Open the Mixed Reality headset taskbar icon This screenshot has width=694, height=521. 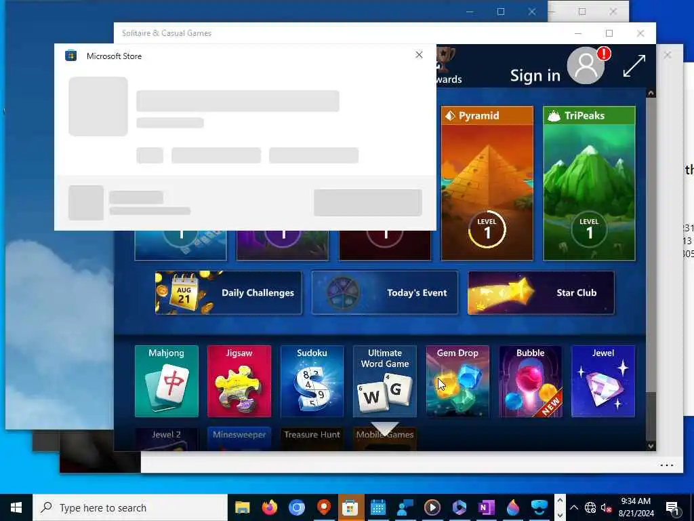539,507
